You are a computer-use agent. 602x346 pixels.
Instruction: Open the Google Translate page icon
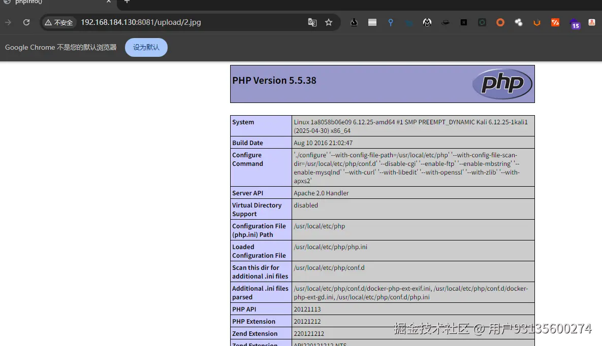pyautogui.click(x=312, y=22)
